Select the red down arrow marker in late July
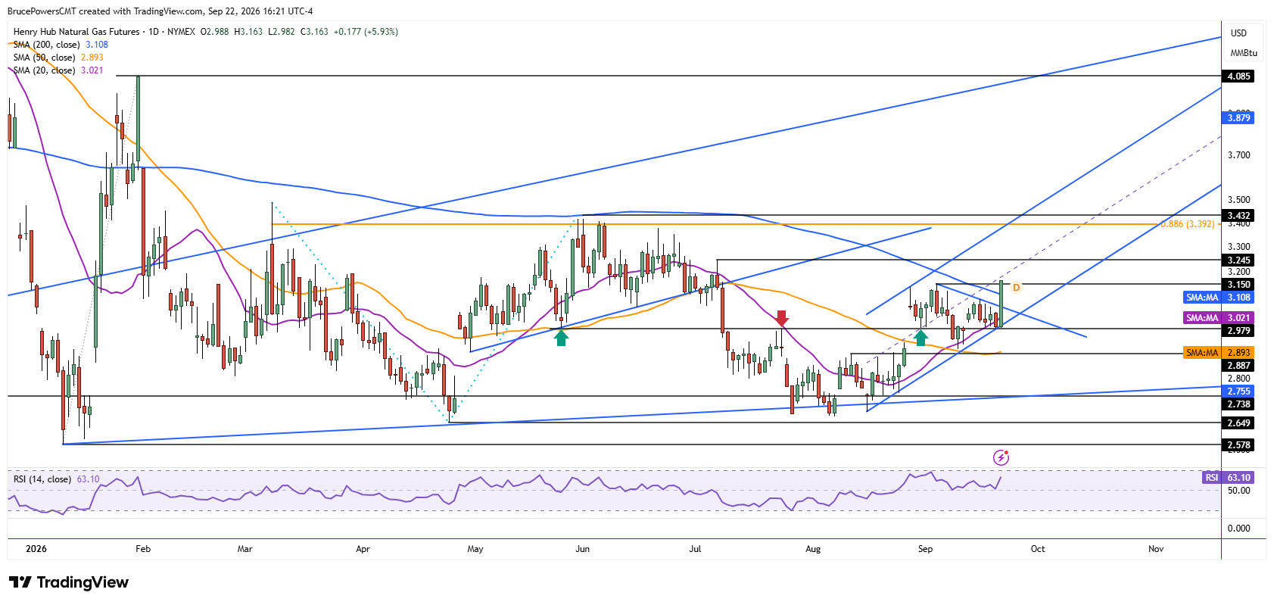The height and width of the screenshot is (605, 1274). tap(782, 318)
